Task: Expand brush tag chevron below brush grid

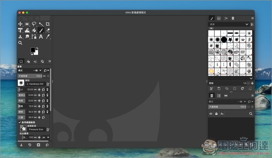Action: [251, 78]
